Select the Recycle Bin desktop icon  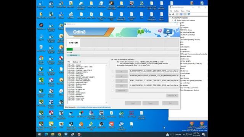41,48
